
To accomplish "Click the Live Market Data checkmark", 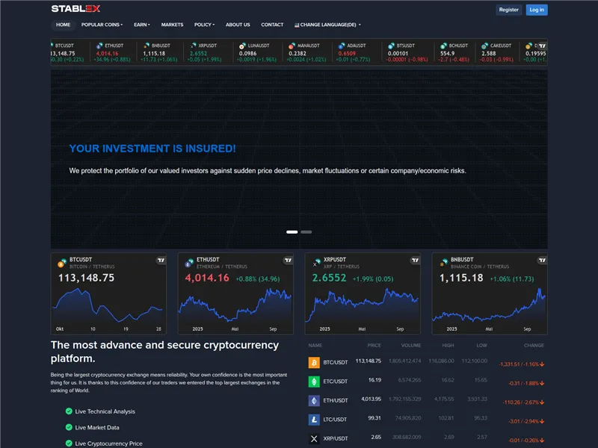I will coord(70,428).
